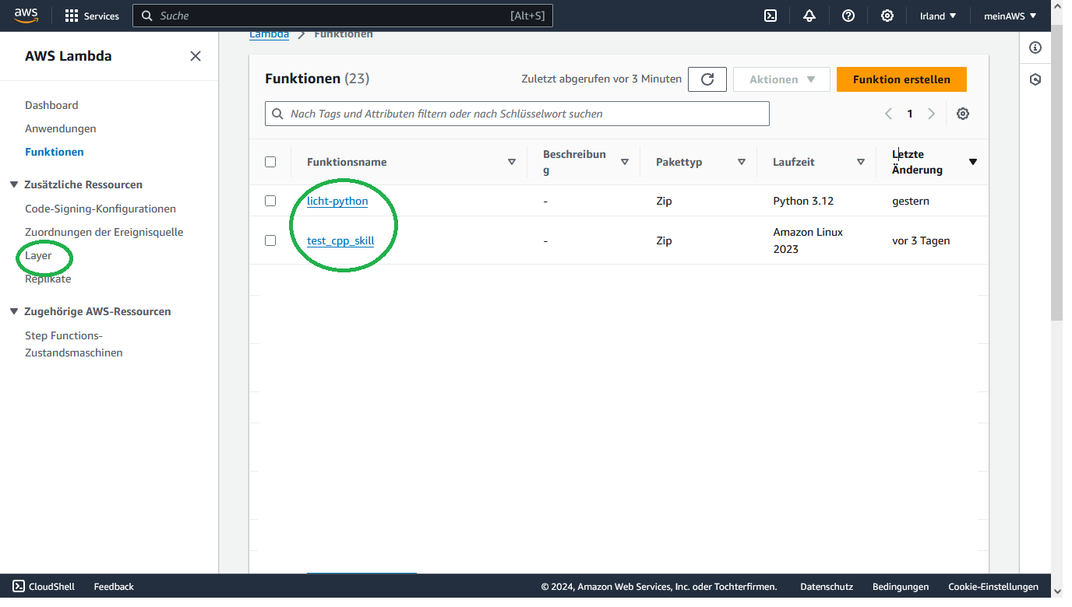Open the Irland region dropdown

[938, 16]
